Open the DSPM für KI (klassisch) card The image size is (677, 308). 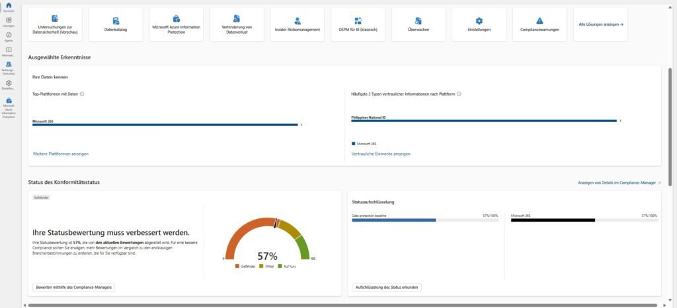[x=358, y=24]
